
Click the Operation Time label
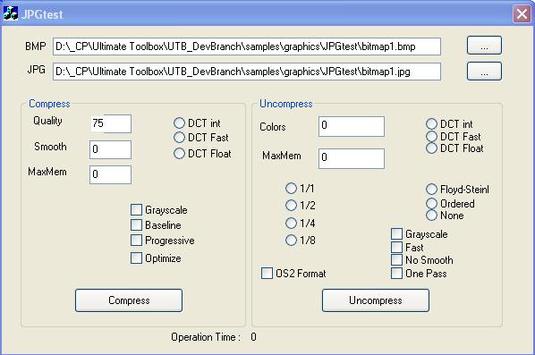point(206,337)
